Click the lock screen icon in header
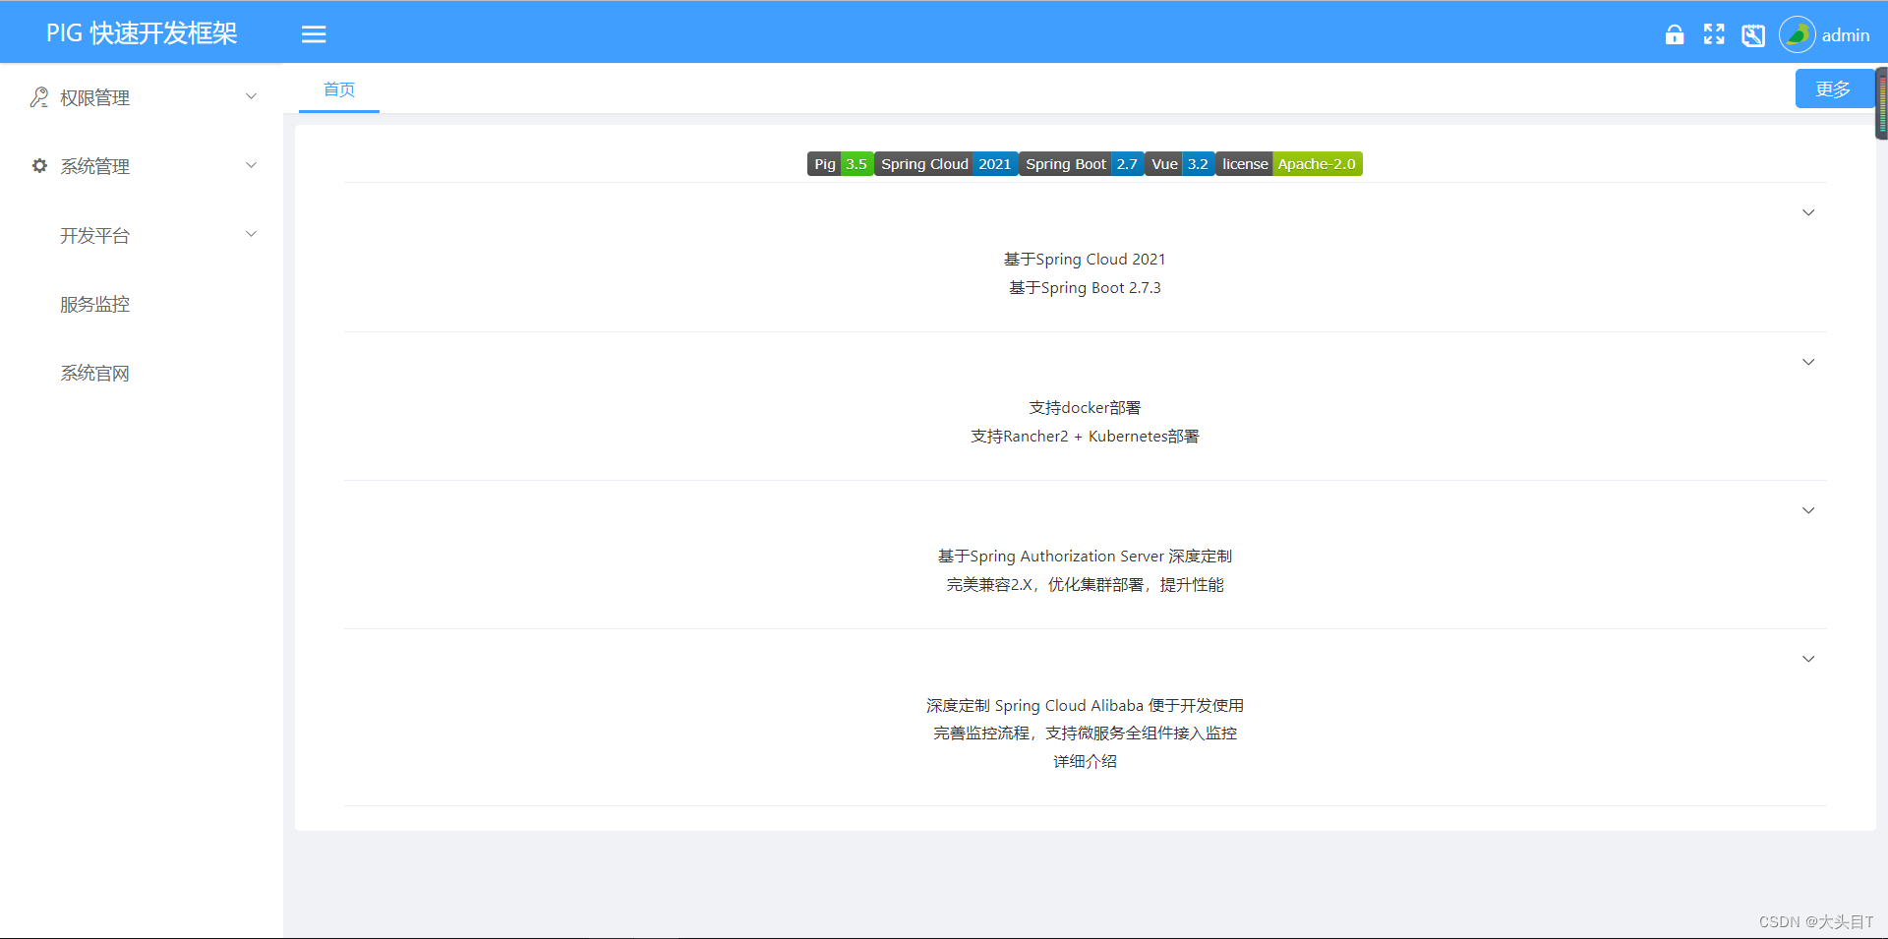 point(1675,34)
